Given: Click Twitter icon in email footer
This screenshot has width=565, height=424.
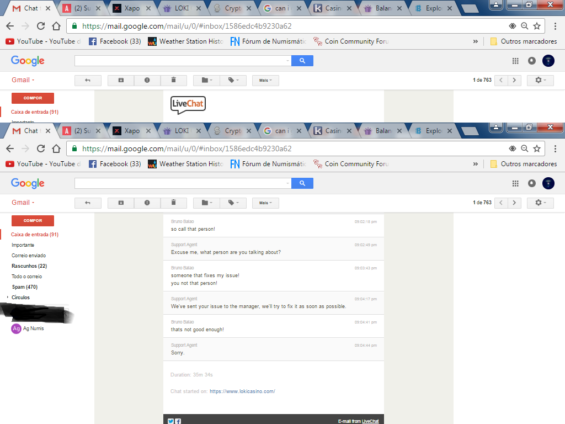Looking at the screenshot, I should pos(171,421).
